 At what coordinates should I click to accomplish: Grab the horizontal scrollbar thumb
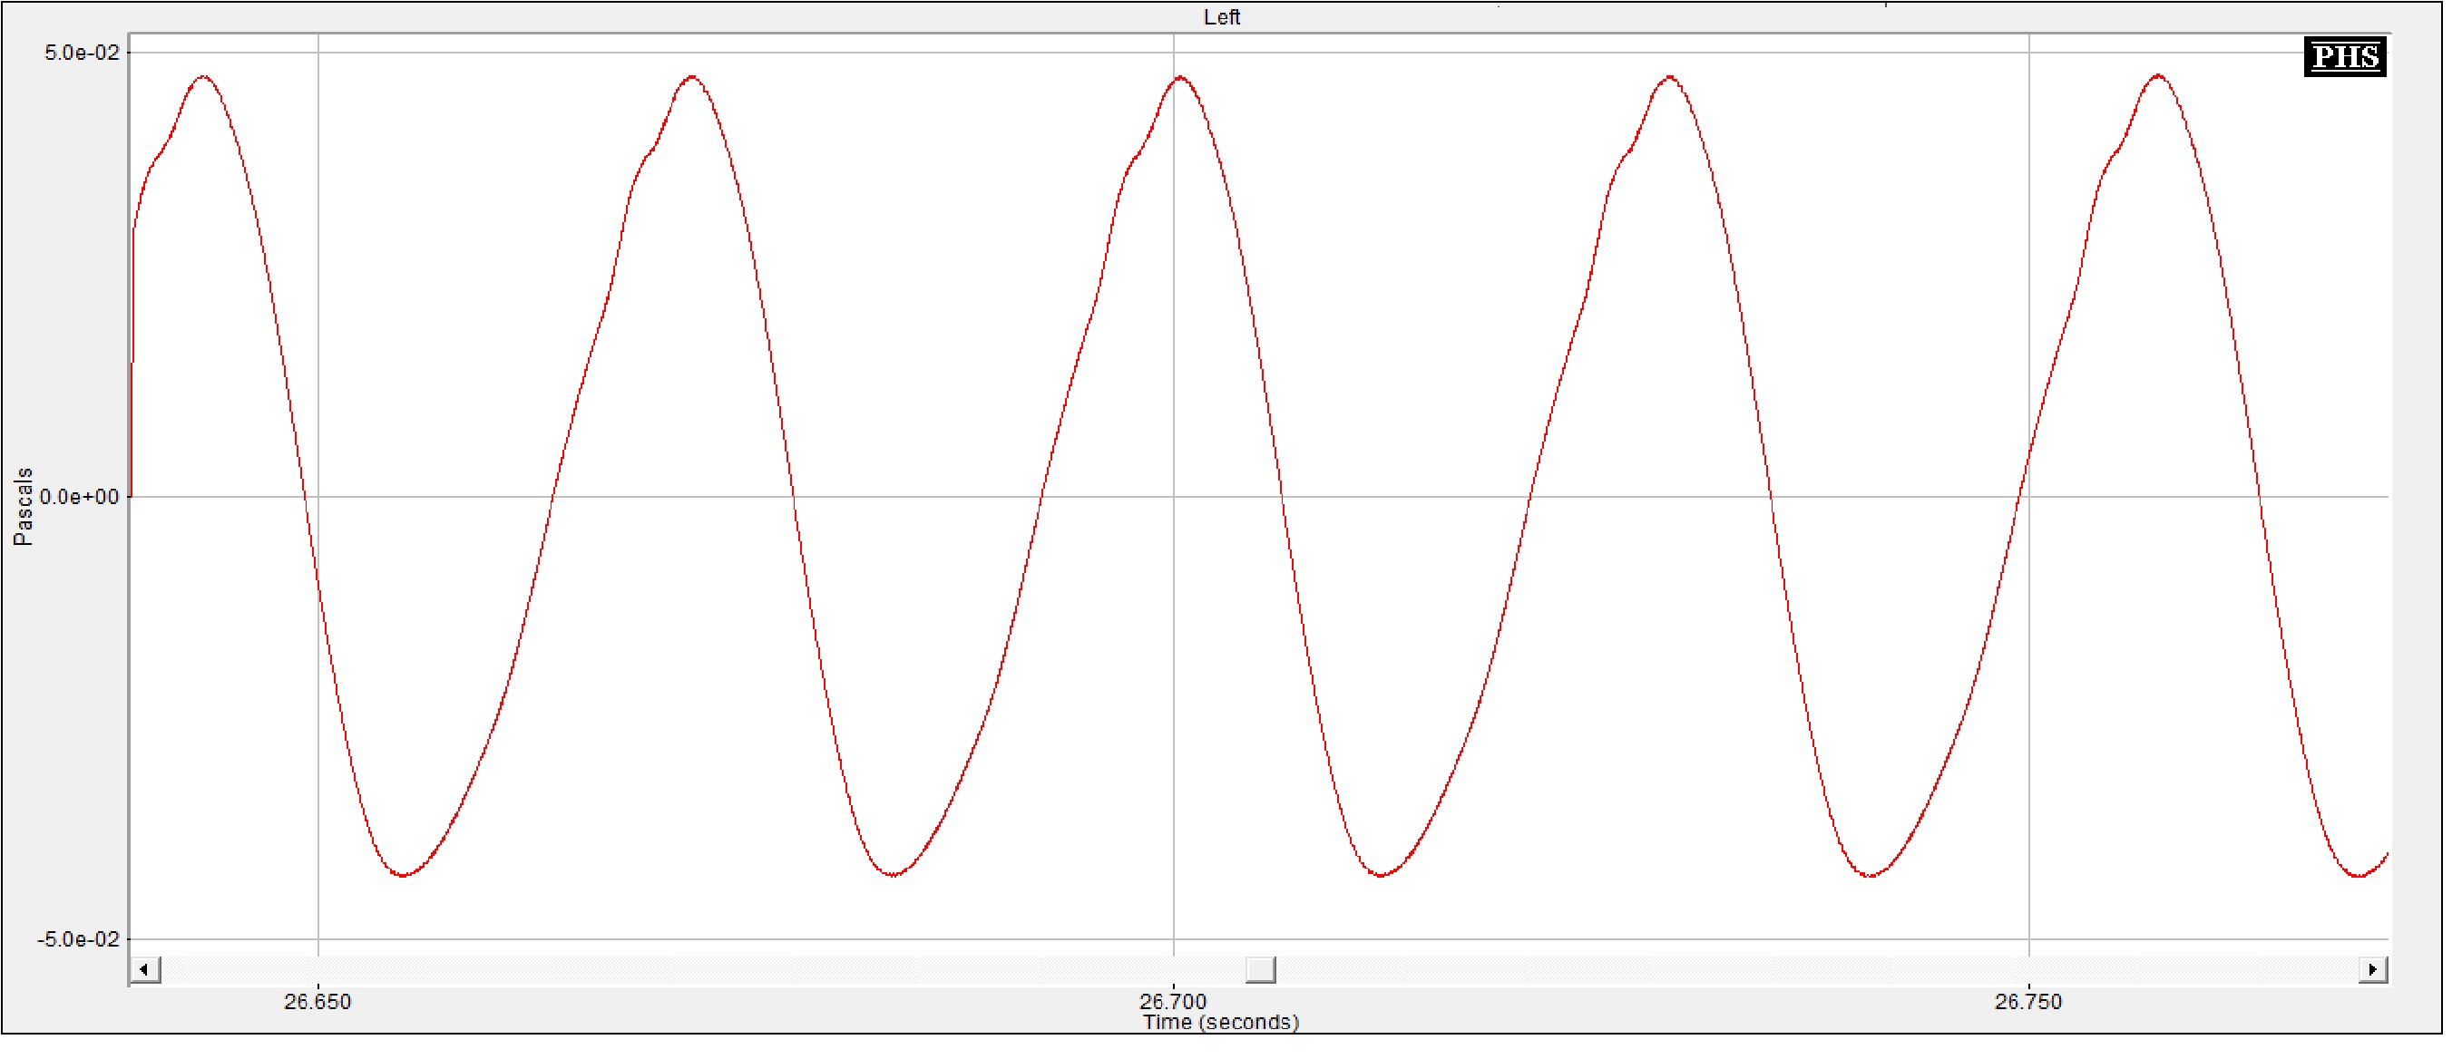coord(1261,970)
